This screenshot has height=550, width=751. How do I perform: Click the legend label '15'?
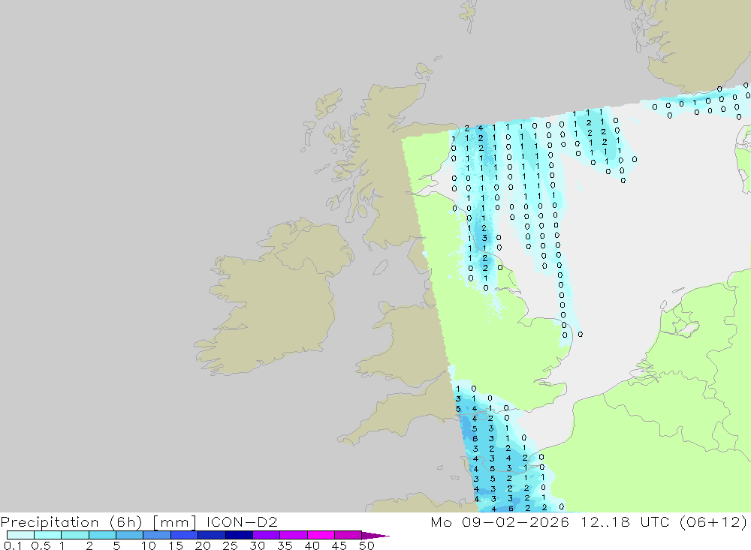175,545
